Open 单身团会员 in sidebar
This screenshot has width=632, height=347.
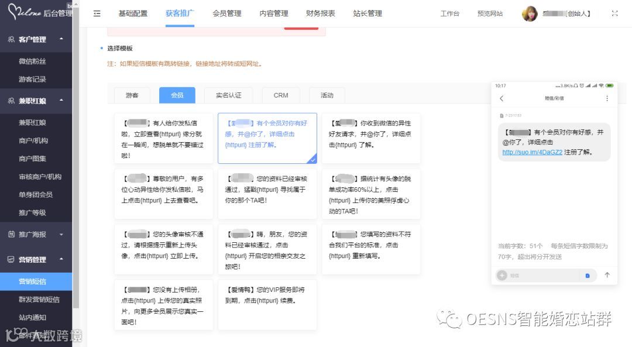36,195
